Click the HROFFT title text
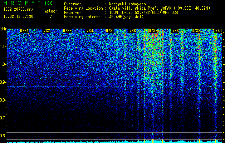 coord(23,3)
